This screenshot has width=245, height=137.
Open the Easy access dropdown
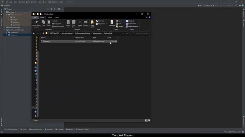point(101,24)
